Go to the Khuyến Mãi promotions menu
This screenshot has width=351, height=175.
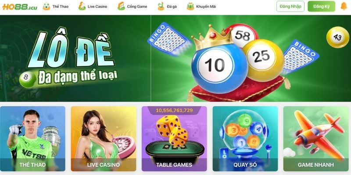(x=206, y=7)
